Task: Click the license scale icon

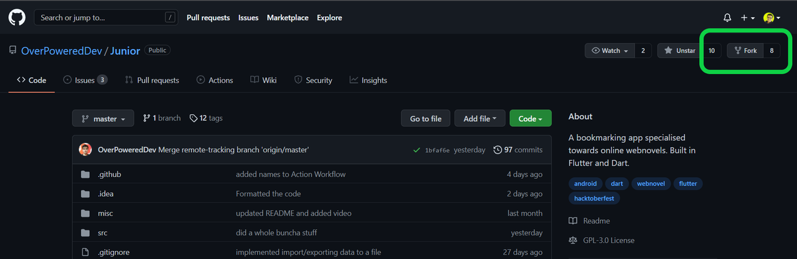Action: tap(573, 240)
